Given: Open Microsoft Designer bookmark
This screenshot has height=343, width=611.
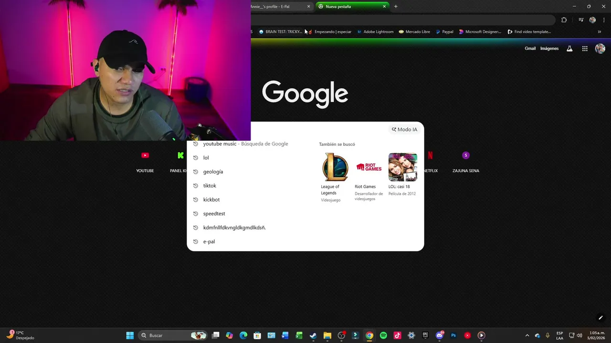Looking at the screenshot, I should click(480, 32).
